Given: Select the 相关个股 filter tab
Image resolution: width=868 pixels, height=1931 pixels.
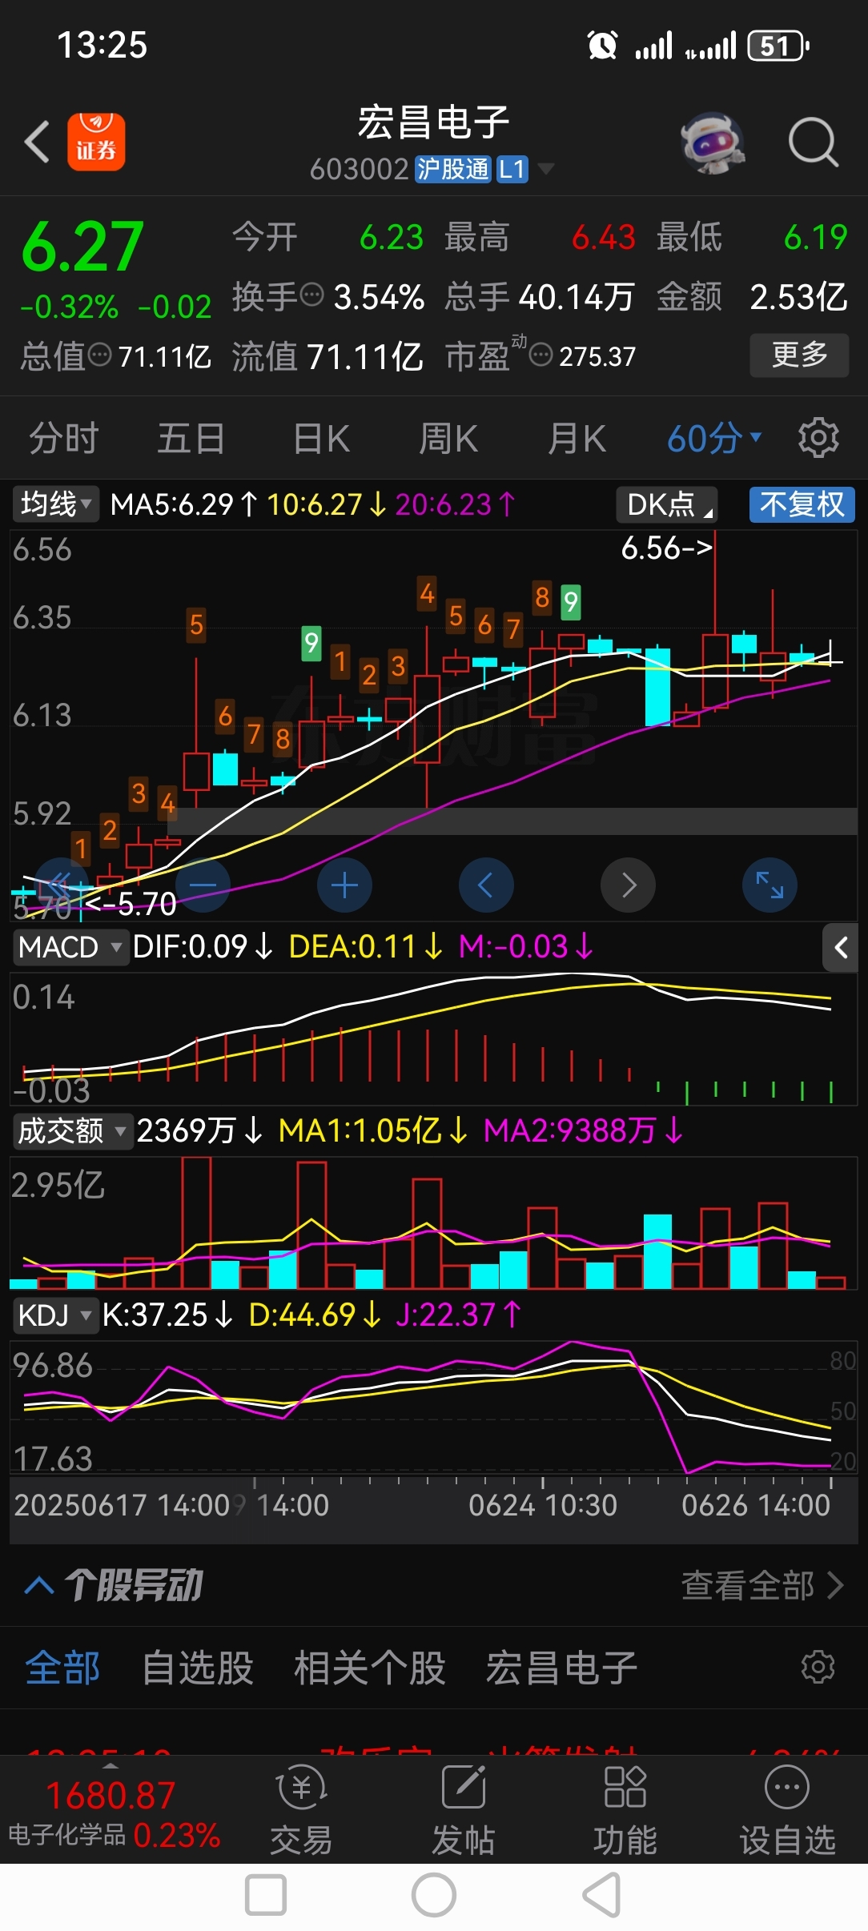Looking at the screenshot, I should 370,1668.
